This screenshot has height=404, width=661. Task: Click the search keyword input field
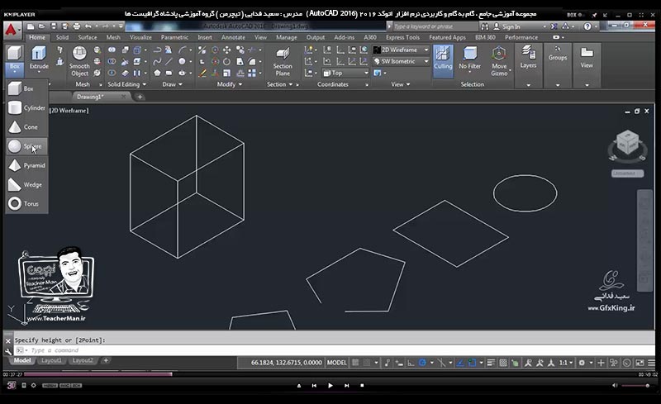coord(435,26)
